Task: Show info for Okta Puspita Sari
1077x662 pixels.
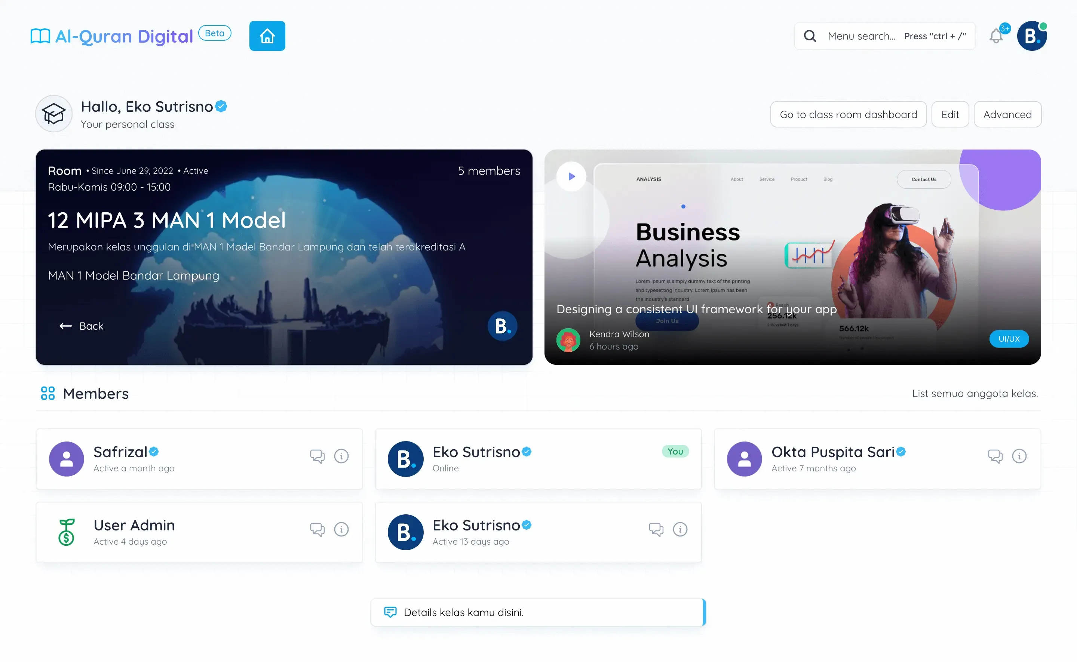Action: point(1019,456)
